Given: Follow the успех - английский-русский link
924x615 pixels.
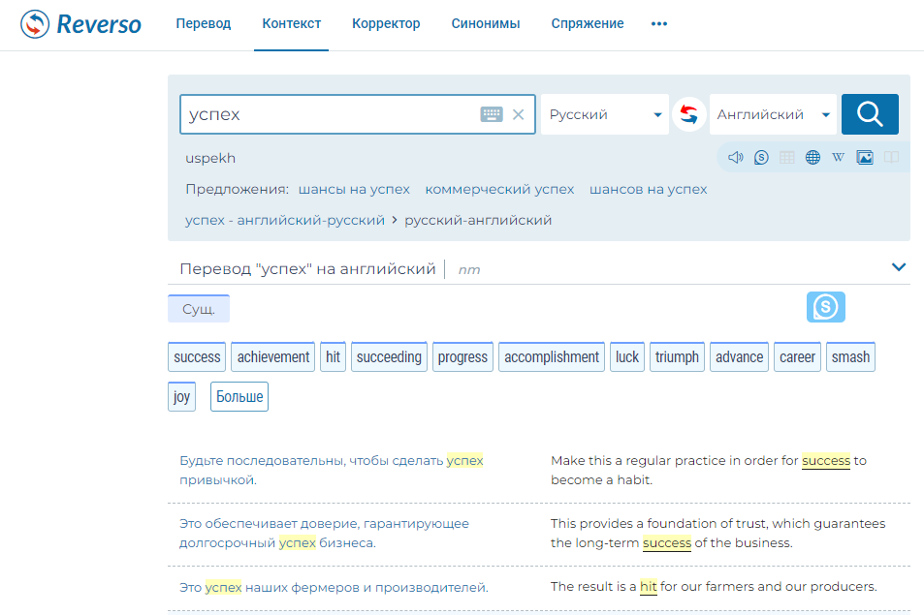Looking at the screenshot, I should point(285,220).
